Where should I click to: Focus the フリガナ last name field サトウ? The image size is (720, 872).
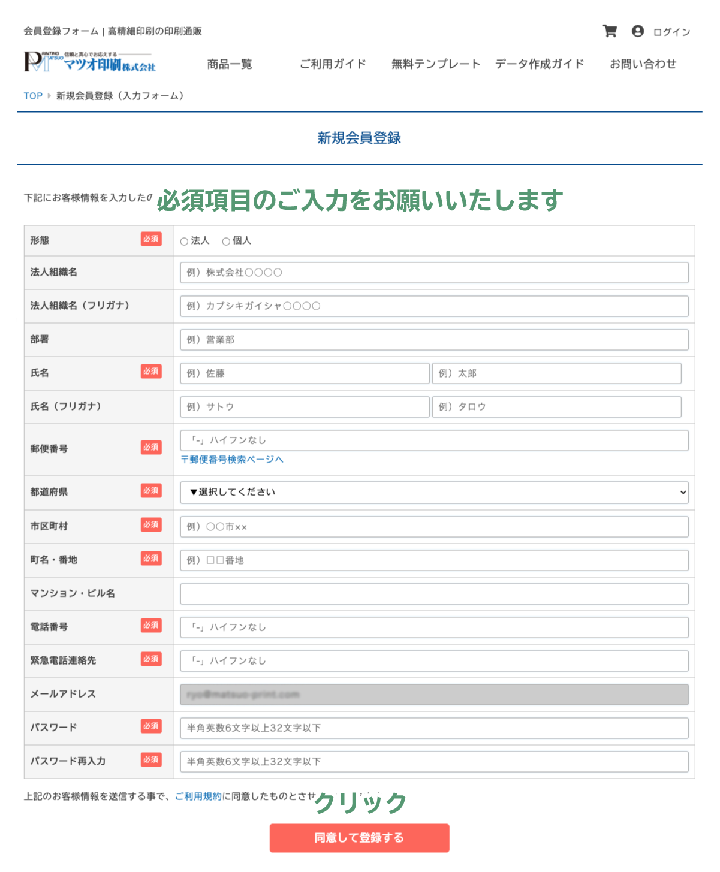tap(305, 407)
